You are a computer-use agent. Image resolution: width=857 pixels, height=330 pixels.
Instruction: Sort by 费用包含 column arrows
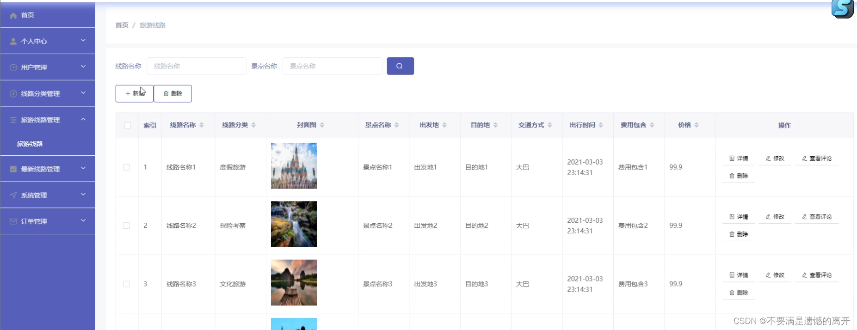pos(652,125)
